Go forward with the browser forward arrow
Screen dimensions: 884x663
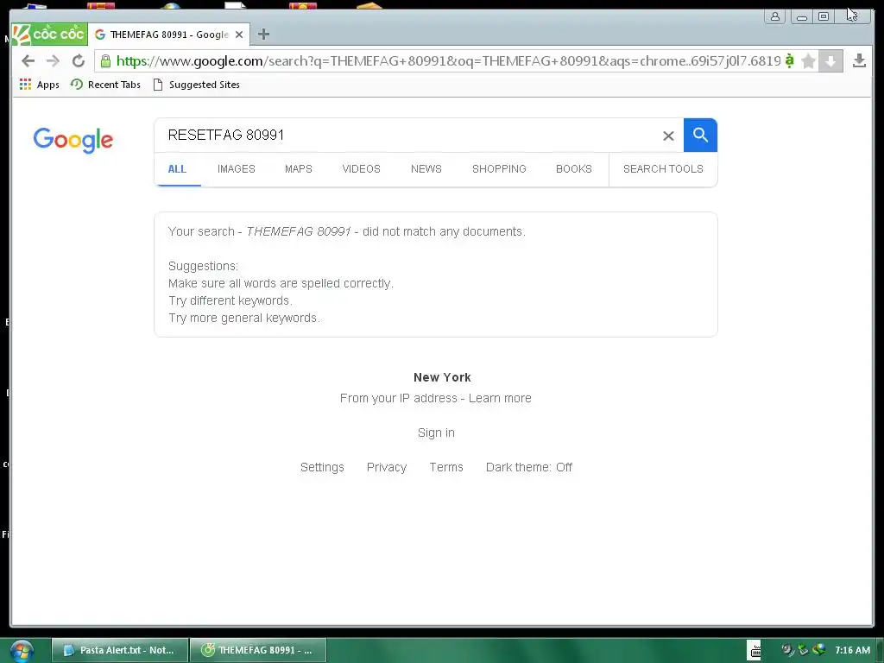53,61
